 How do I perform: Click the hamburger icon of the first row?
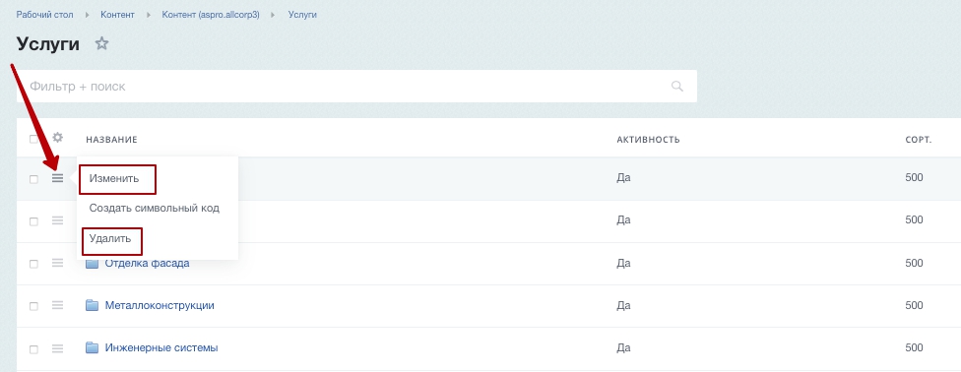click(58, 178)
